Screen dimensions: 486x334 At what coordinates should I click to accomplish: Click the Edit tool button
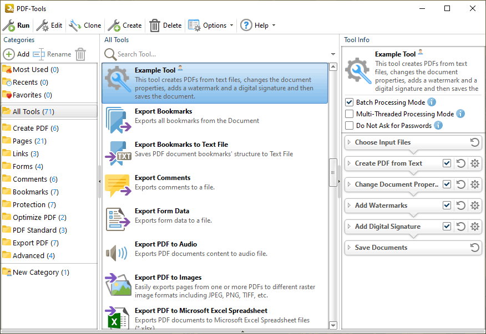point(49,25)
